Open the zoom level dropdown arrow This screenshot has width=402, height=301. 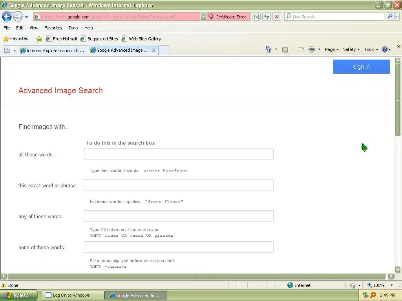coord(391,285)
